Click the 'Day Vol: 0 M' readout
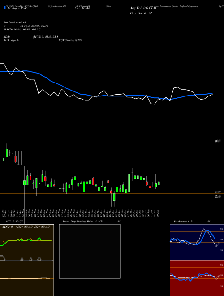Image resolution: width=224 pixels, height=296 pixels. 141,13
